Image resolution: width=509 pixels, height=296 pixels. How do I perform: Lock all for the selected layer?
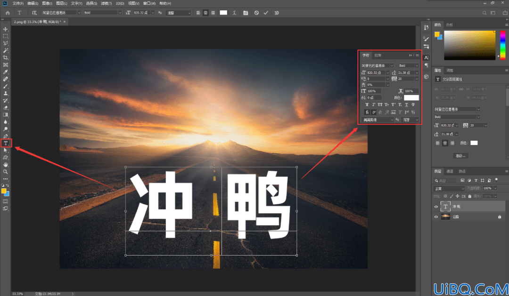pyautogui.click(x=470, y=196)
